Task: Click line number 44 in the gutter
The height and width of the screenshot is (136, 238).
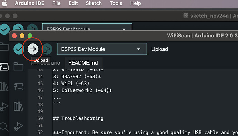Action: click(x=40, y=76)
